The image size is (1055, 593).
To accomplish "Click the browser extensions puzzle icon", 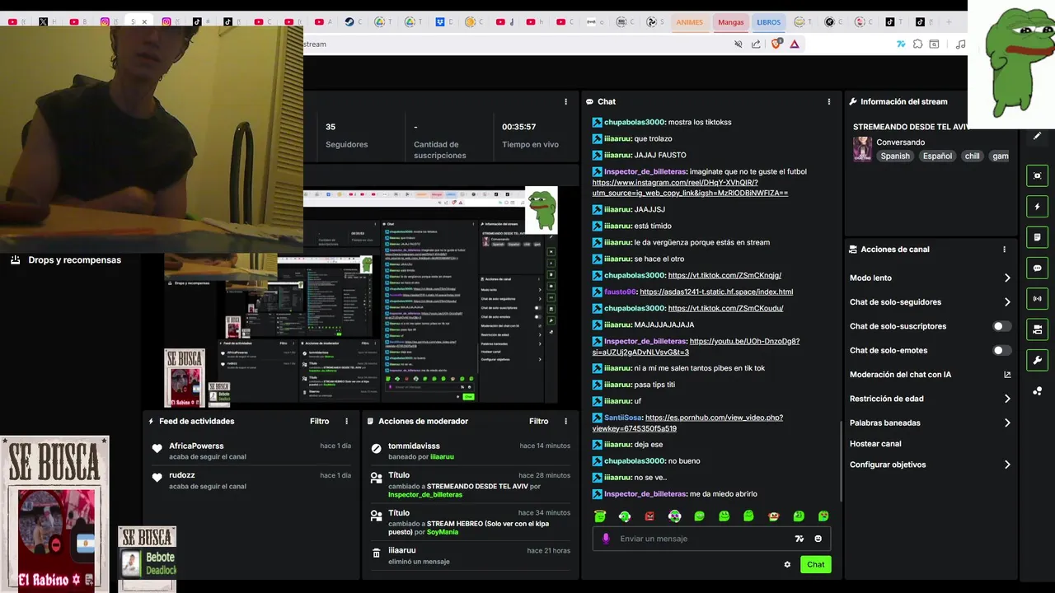I will [x=917, y=44].
